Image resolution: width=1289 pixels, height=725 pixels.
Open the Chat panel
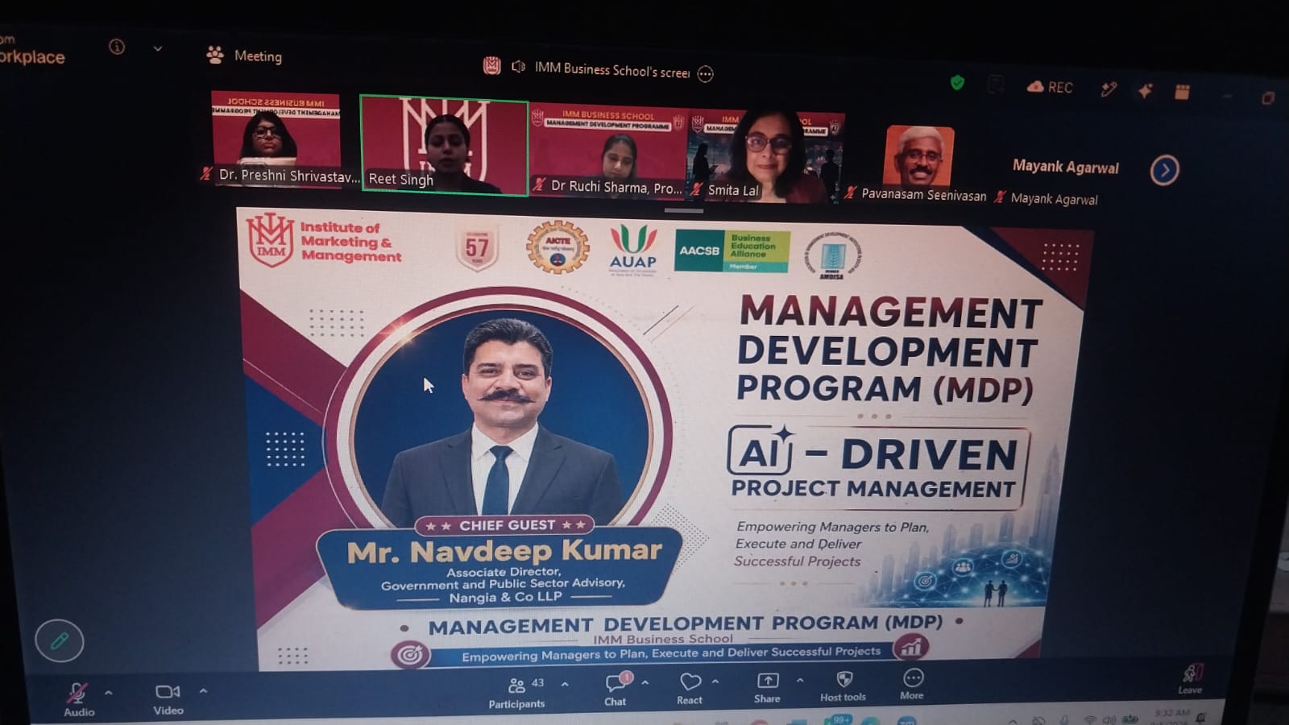[615, 690]
